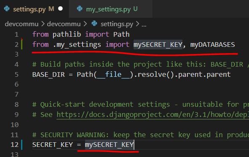Click the Quick-start development settings comment
Viewport: 249px width, 157px height.
click(x=141, y=105)
